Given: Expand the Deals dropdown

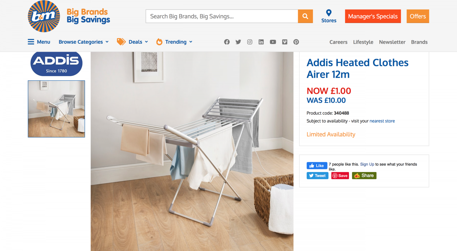Looking at the screenshot, I should pyautogui.click(x=132, y=42).
